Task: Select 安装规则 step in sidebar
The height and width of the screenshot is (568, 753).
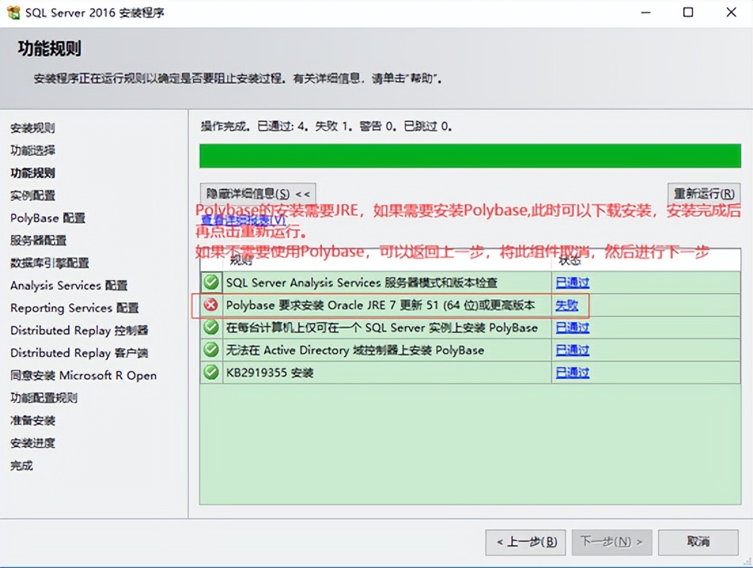Action: (32, 128)
